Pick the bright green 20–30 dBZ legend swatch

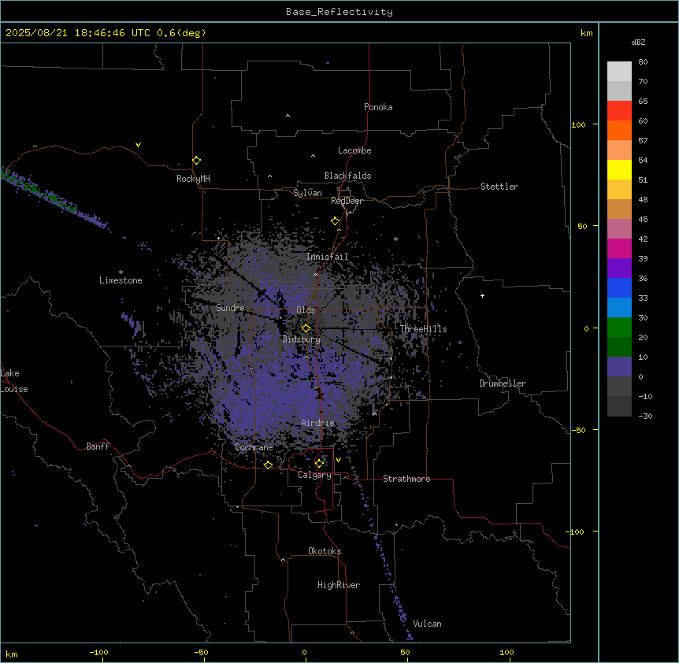coord(619,328)
